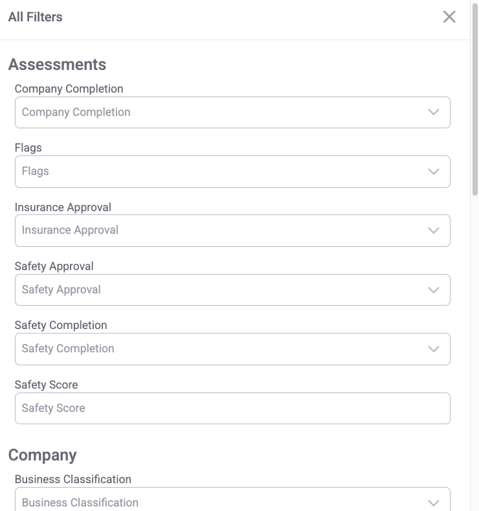
Task: Expand the Company Completion dropdown chevron
Action: (434, 112)
